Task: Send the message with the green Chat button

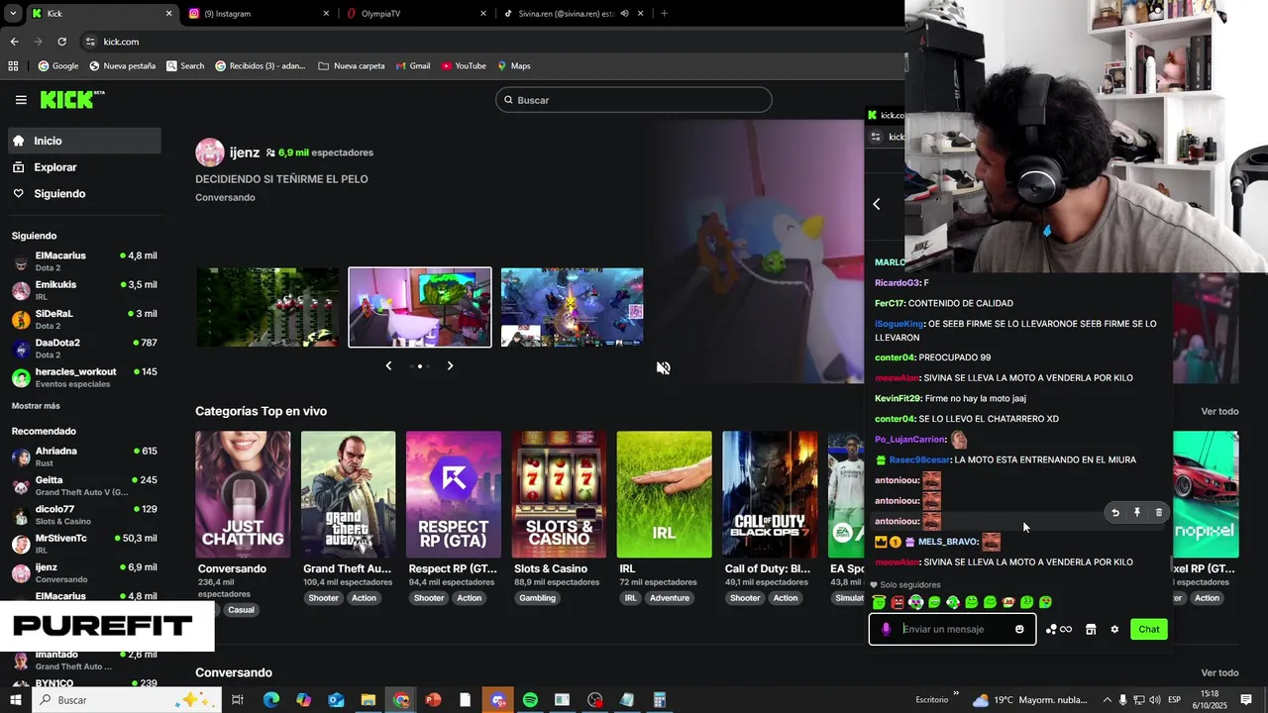Action: point(1149,629)
